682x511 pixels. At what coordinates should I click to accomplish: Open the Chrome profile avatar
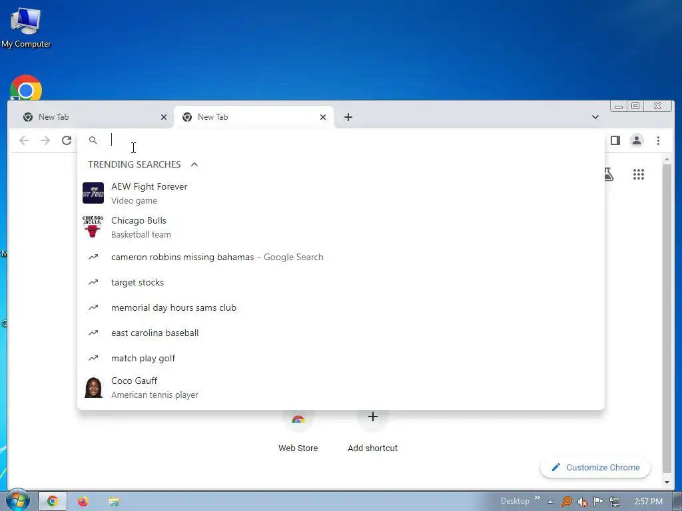pyautogui.click(x=637, y=140)
